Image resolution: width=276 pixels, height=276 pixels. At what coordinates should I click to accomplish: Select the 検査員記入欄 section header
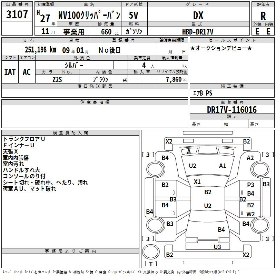(70, 133)
